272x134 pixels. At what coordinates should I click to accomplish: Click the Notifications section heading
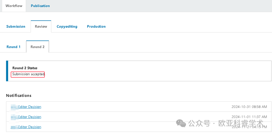pyautogui.click(x=19, y=96)
